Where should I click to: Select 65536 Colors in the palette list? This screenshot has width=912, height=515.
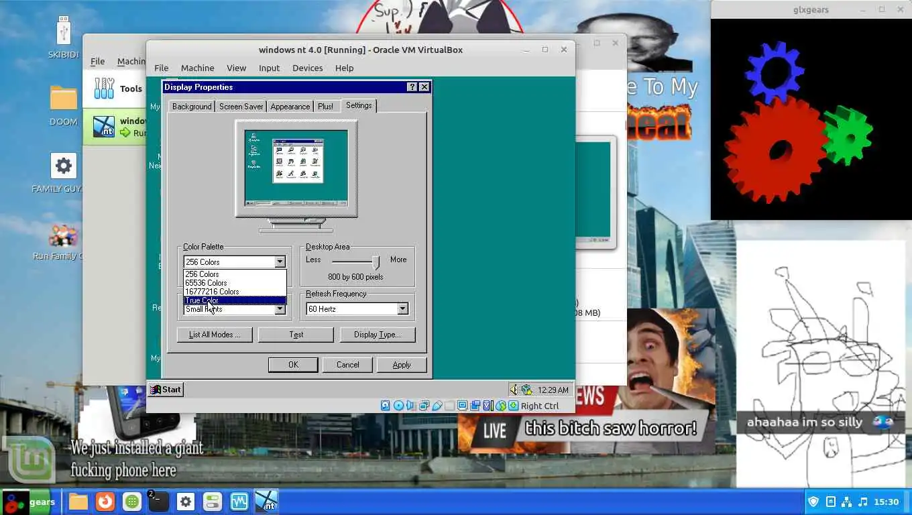(x=235, y=282)
